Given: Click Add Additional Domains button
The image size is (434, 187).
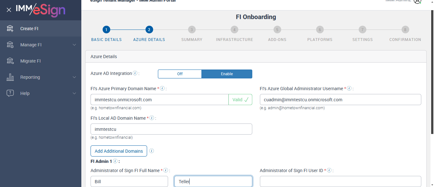Looking at the screenshot, I should [119, 151].
